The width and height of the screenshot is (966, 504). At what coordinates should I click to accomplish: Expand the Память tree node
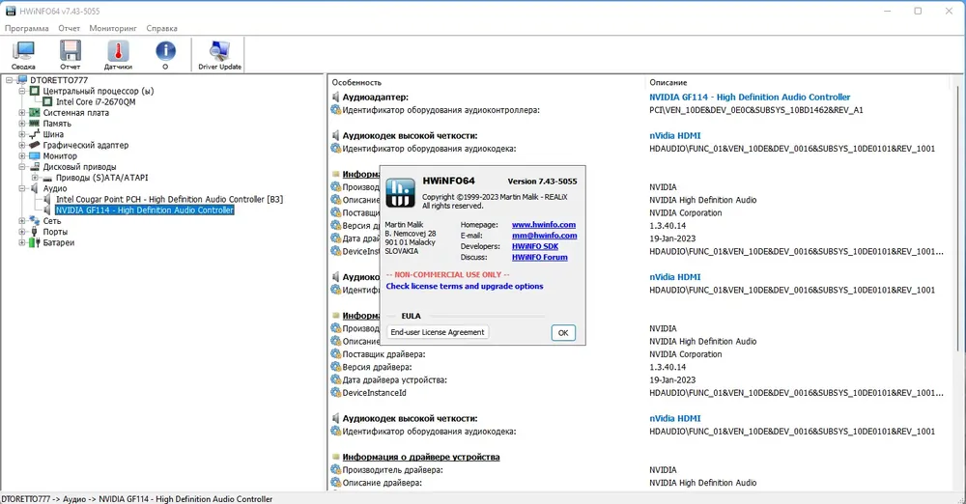[x=21, y=124]
